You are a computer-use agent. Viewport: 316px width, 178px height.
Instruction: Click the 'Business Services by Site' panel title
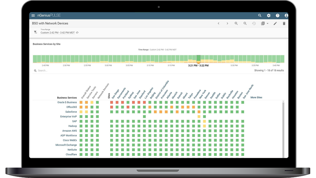pos(47,44)
